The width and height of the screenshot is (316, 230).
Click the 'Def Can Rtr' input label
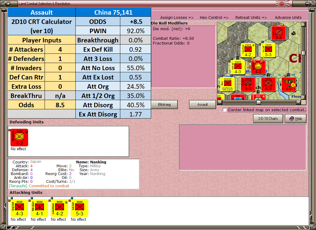tap(26, 77)
